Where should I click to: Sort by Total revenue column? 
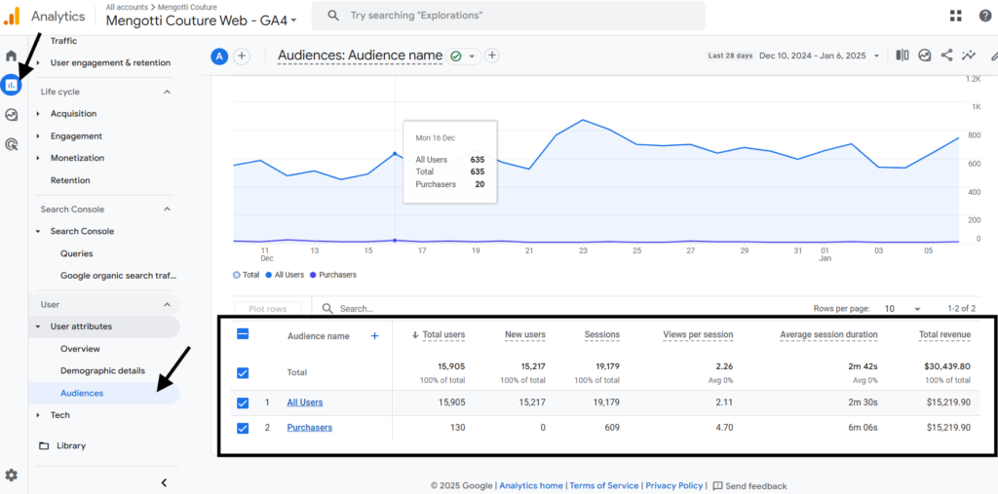coord(944,335)
